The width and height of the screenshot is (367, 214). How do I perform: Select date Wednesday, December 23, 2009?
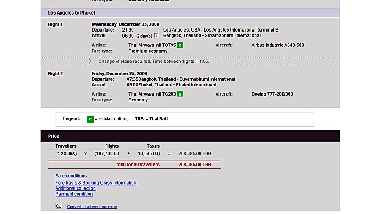125,24
